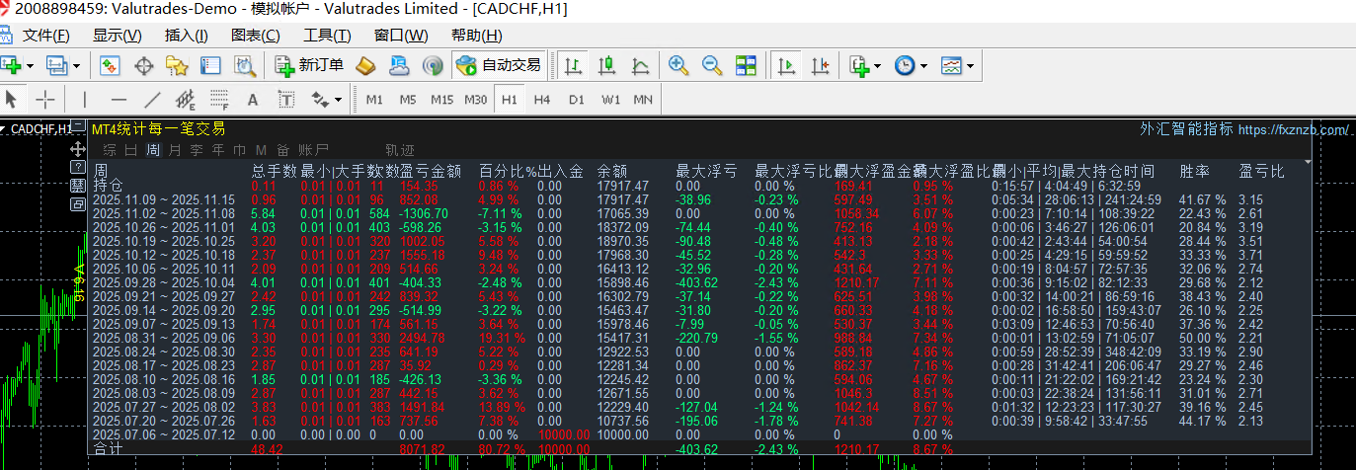Zoom in on the chart
Viewport: 1356px width, 470px height.
coord(678,66)
